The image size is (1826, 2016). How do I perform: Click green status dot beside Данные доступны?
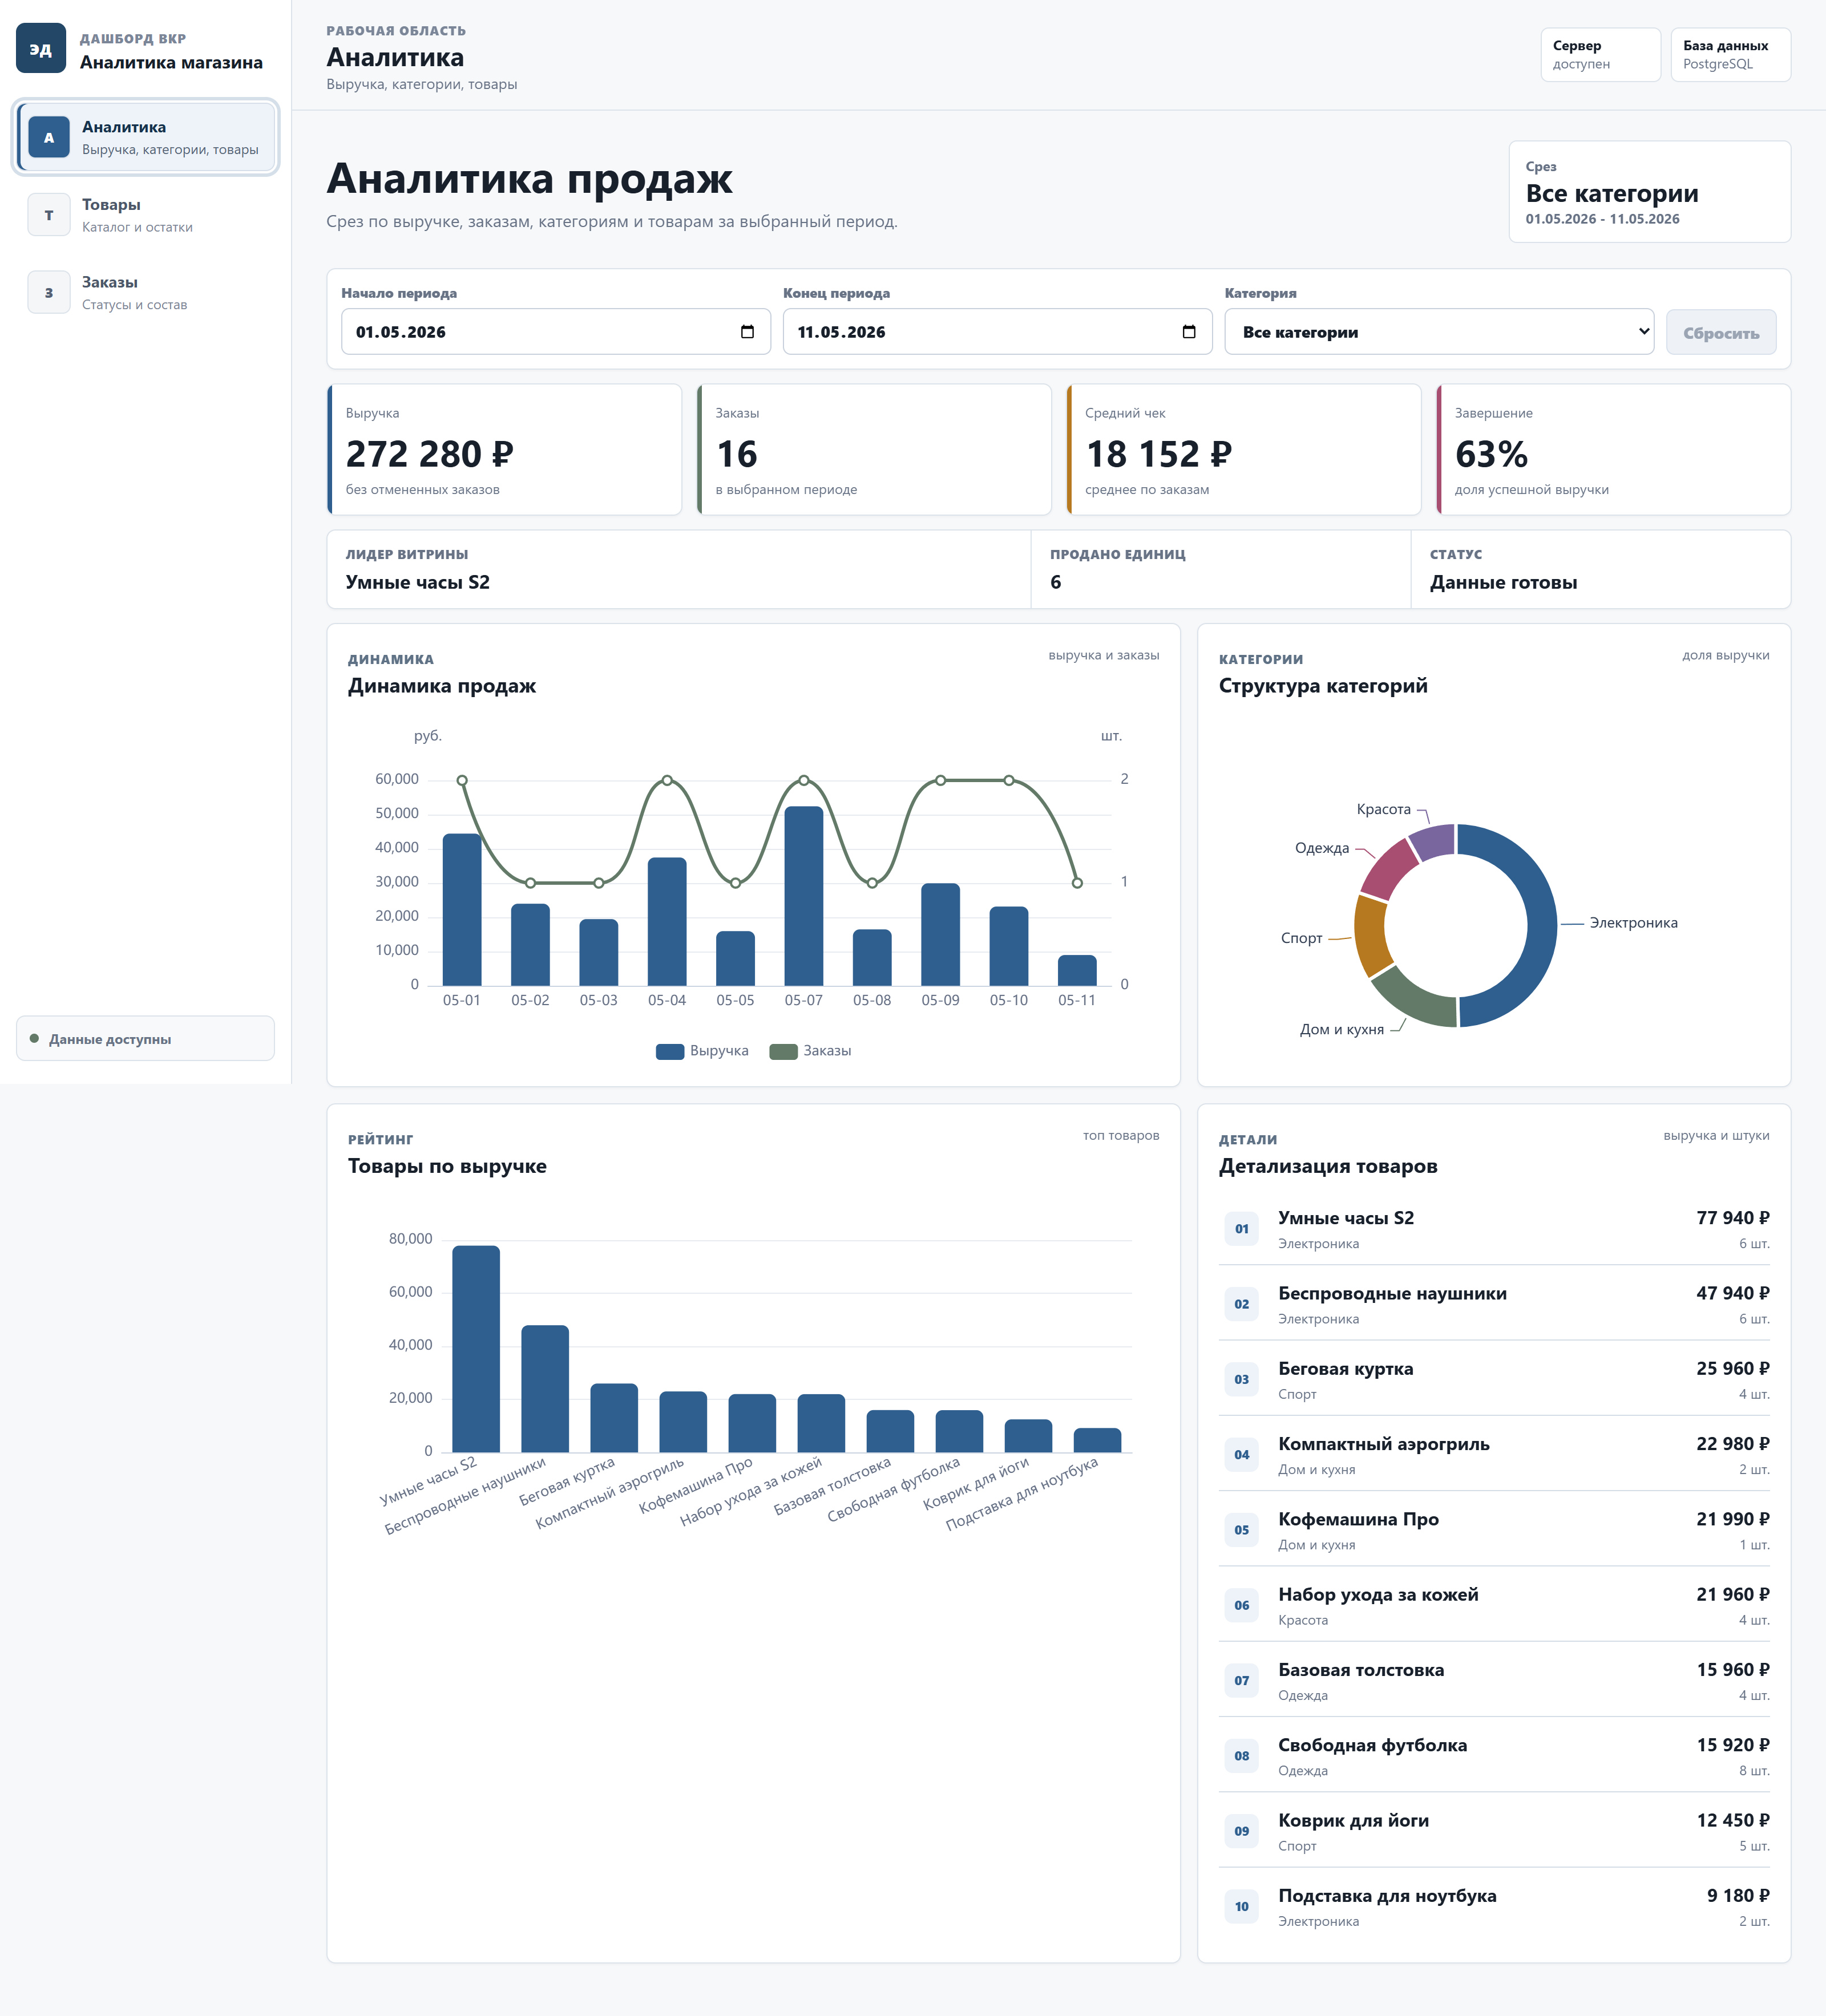point(34,1039)
